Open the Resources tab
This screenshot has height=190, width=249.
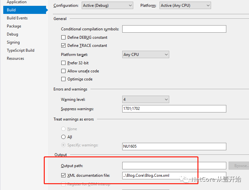click(x=16, y=58)
